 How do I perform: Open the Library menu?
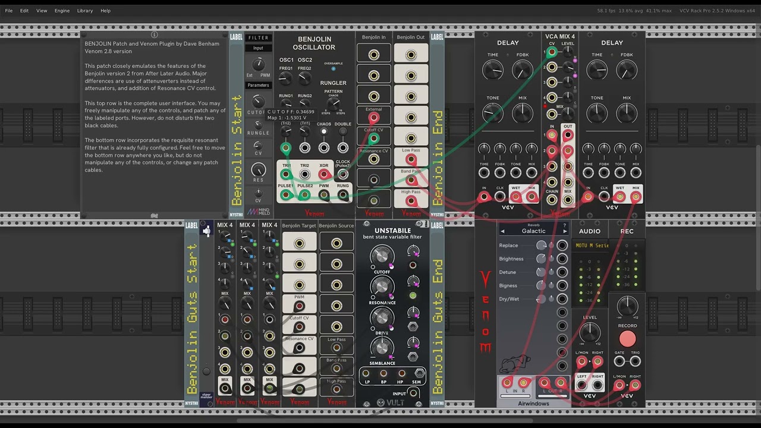click(85, 11)
